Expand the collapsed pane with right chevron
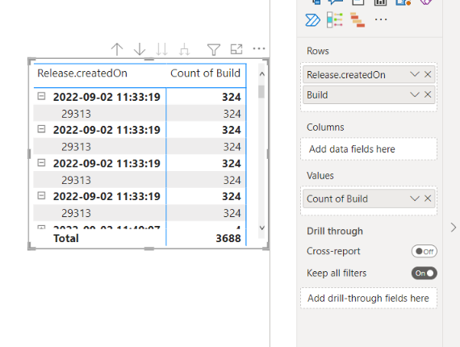 click(x=454, y=228)
